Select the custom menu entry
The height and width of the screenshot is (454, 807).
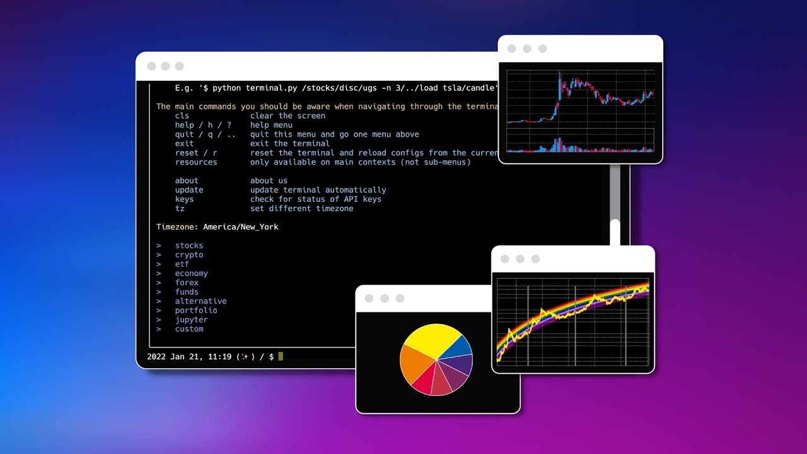(x=189, y=329)
